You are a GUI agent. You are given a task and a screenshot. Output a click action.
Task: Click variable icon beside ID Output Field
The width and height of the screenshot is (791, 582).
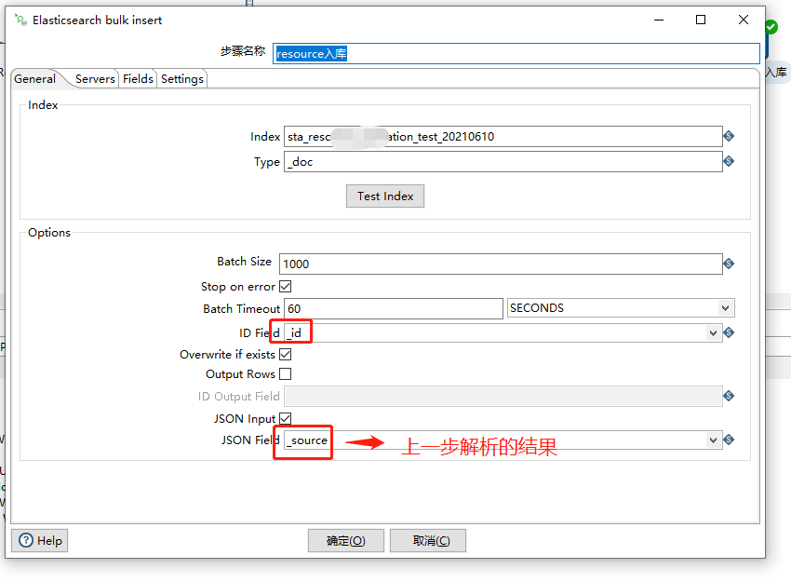tap(729, 396)
